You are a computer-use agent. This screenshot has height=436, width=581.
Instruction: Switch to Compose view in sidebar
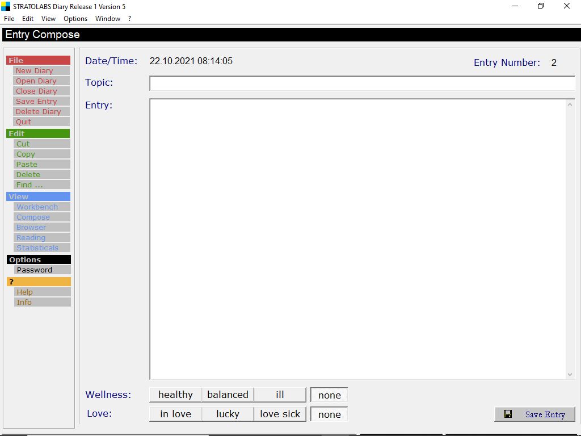tap(42, 217)
